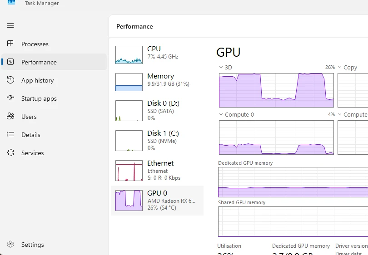Open the Copy engine dropdown chevron

pos(339,67)
